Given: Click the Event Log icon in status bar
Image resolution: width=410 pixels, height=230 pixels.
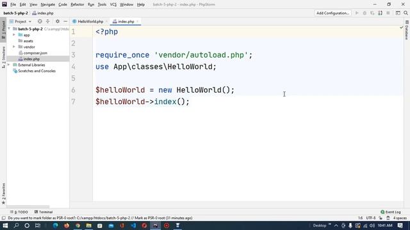Looking at the screenshot, I should 382,212.
